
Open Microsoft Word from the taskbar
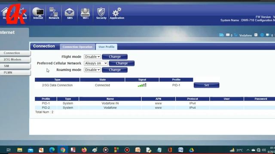[180, 150]
